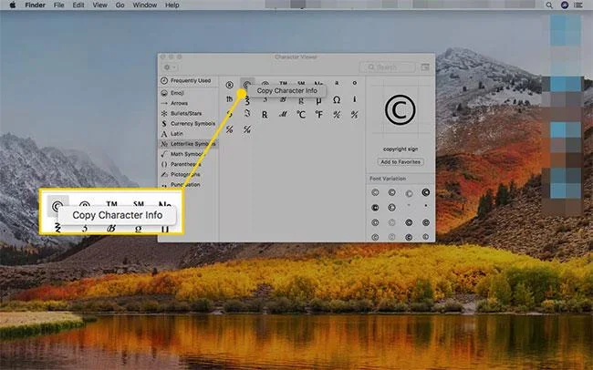Image resolution: width=593 pixels, height=370 pixels.
Task: Click the Font Variation section header
Action: click(388, 179)
